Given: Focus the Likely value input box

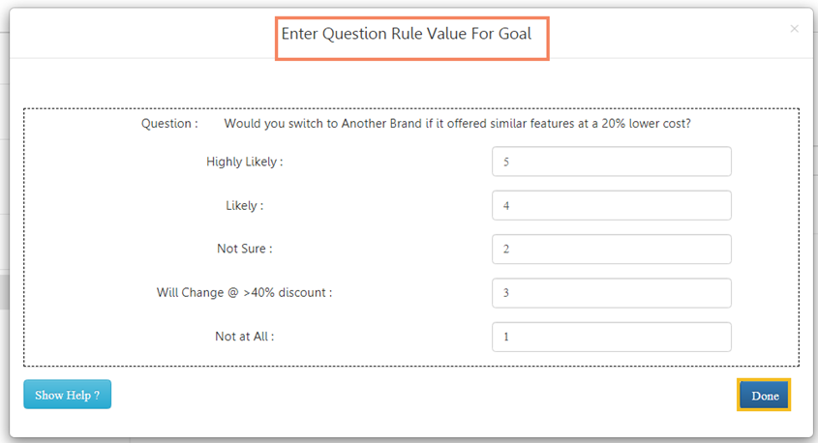Looking at the screenshot, I should click(x=611, y=205).
